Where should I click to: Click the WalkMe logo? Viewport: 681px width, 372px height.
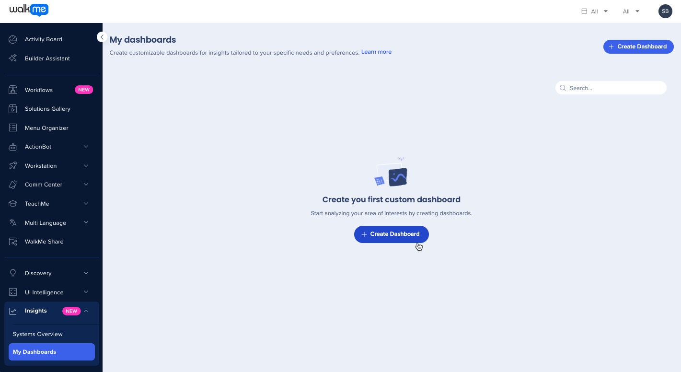(28, 10)
